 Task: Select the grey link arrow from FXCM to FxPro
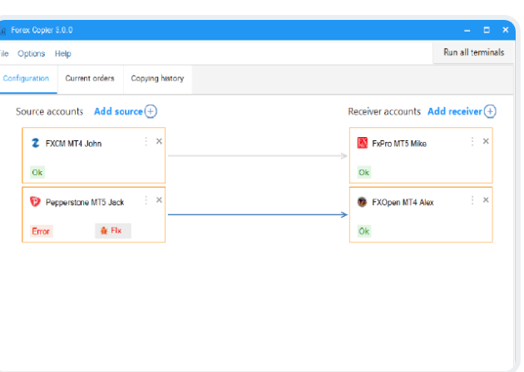(258, 156)
